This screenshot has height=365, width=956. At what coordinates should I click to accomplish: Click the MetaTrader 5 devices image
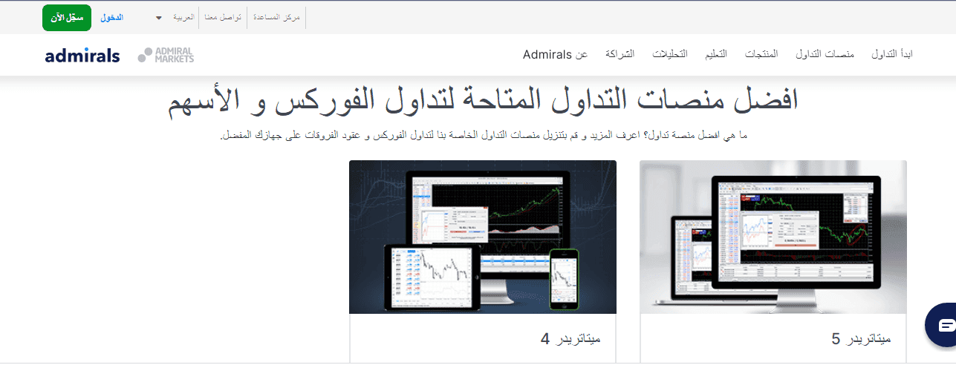773,237
